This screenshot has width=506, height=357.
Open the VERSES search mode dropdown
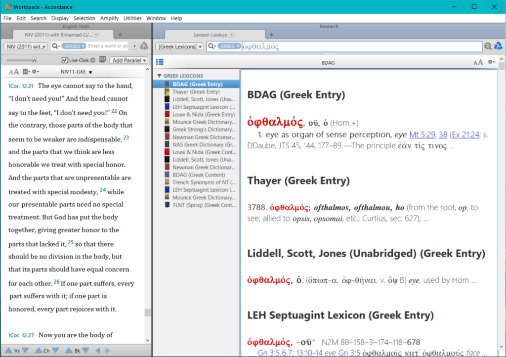pyautogui.click(x=74, y=46)
